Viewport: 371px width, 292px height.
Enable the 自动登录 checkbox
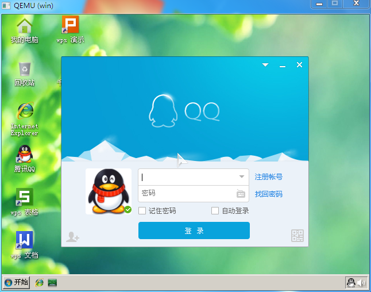point(215,210)
